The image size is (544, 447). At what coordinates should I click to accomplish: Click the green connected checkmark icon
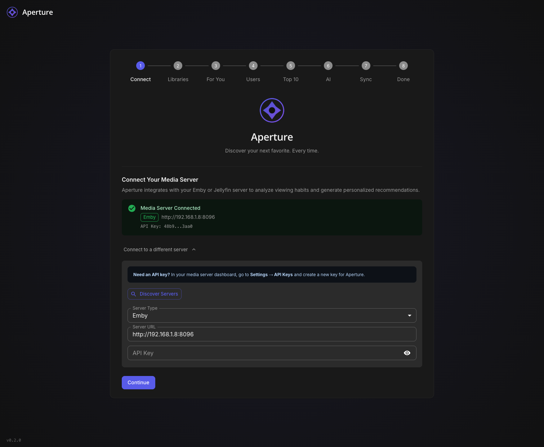coord(132,208)
